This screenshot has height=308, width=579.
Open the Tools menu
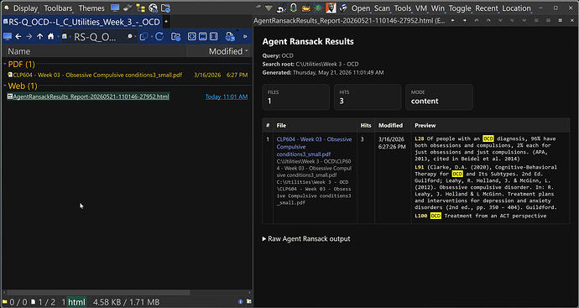[x=403, y=8]
